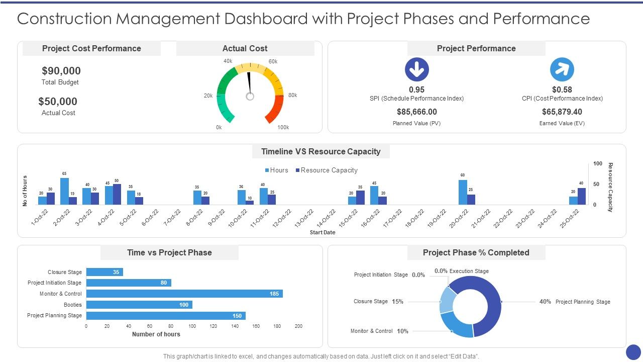643x362 pixels.
Task: Click the 2-Oct-22 Hours bar labeled 65
Action: (x=64, y=191)
